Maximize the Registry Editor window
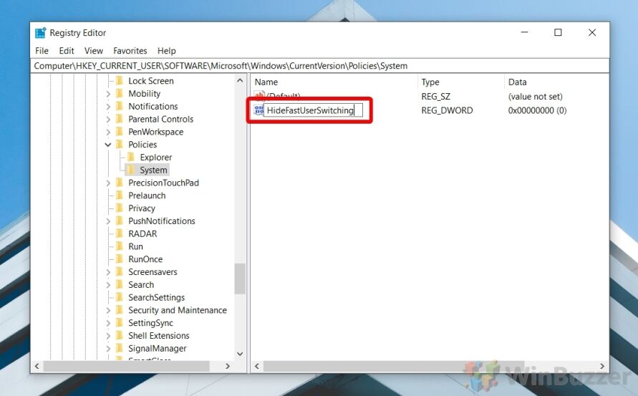This screenshot has width=638, height=396. tap(558, 32)
